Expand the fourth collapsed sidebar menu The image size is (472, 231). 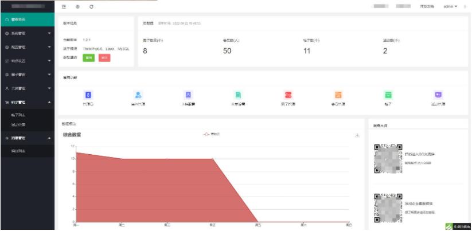point(27,75)
